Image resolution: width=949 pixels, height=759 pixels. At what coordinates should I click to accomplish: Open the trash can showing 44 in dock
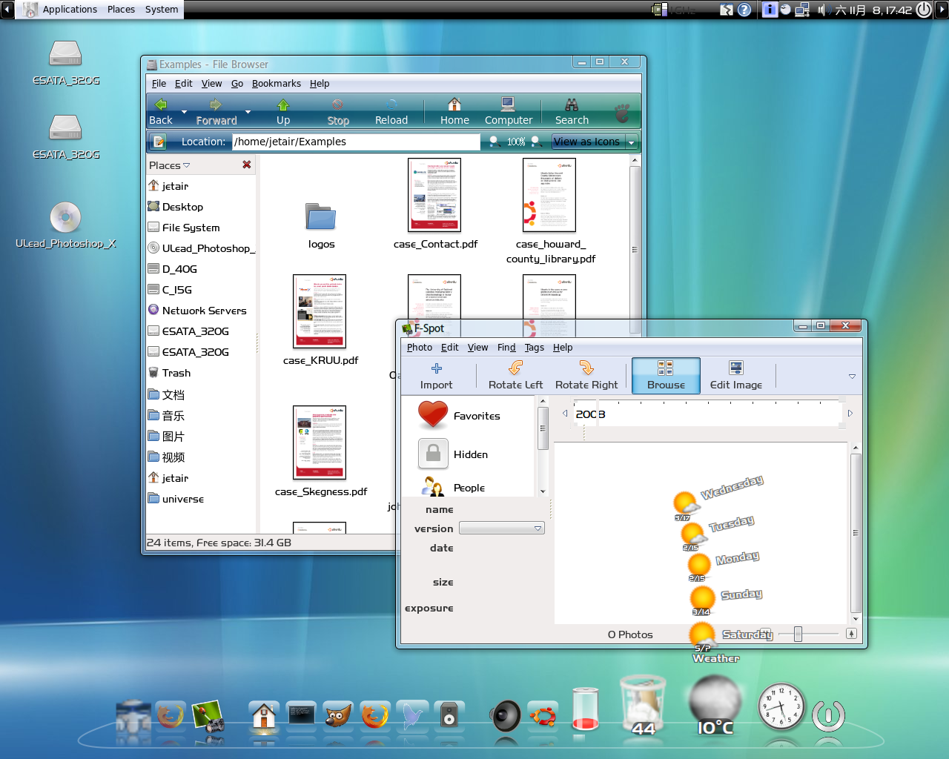click(643, 706)
